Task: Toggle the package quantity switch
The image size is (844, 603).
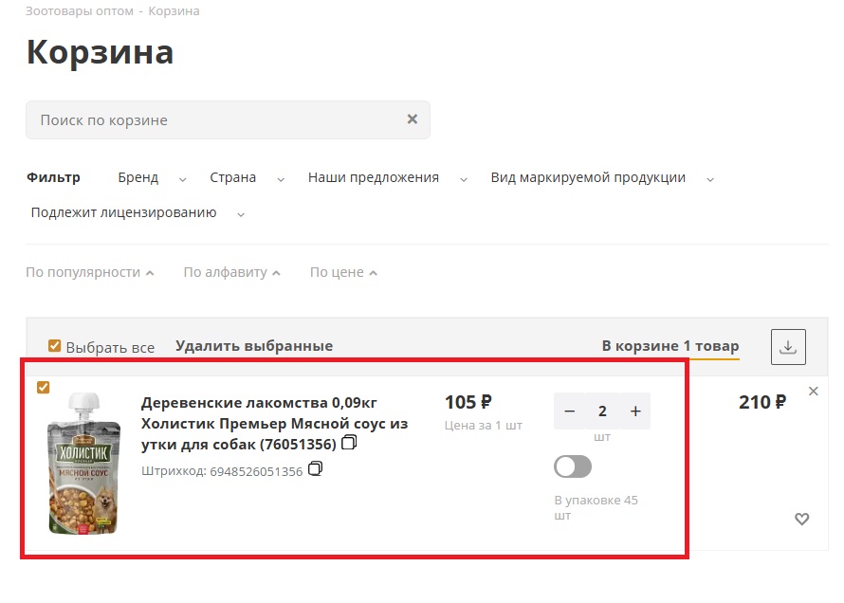Action: (x=573, y=466)
